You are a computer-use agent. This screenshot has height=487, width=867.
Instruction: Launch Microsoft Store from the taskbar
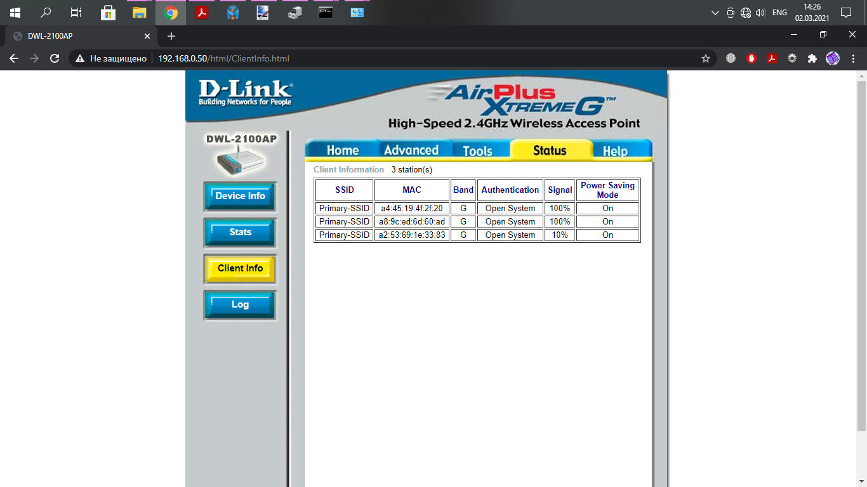(x=109, y=13)
